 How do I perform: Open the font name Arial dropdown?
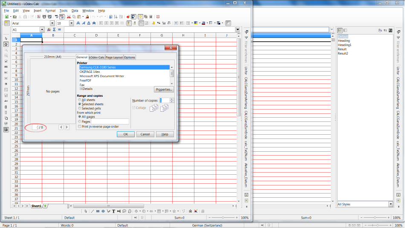(x=52, y=23)
